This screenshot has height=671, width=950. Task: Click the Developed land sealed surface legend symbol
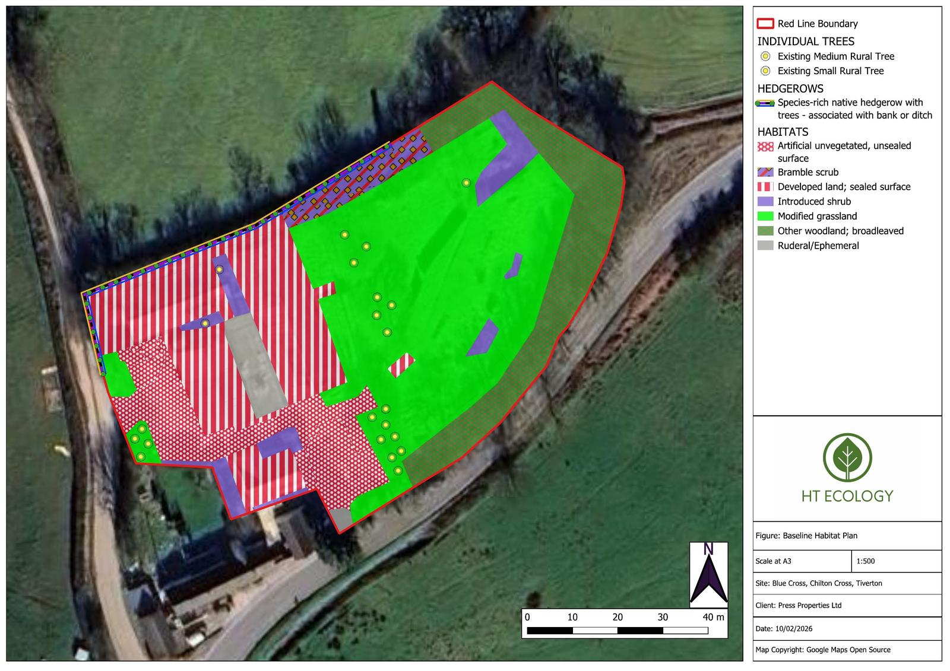(x=765, y=187)
